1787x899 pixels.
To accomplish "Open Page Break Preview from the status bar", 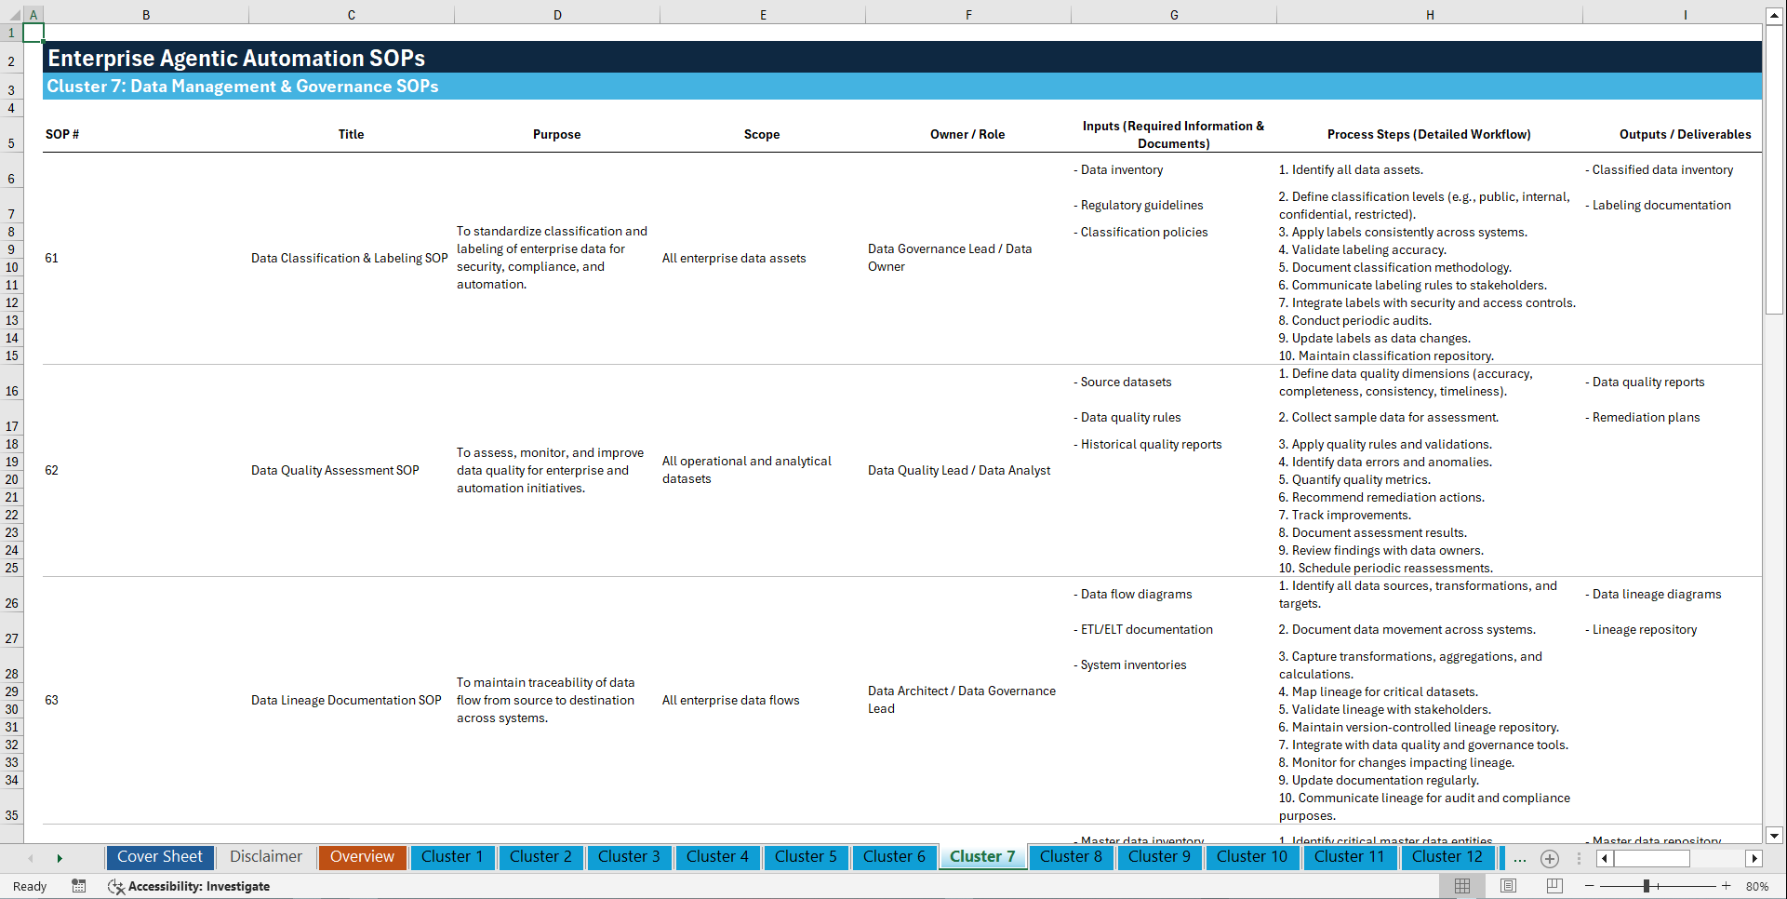I will tap(1554, 886).
